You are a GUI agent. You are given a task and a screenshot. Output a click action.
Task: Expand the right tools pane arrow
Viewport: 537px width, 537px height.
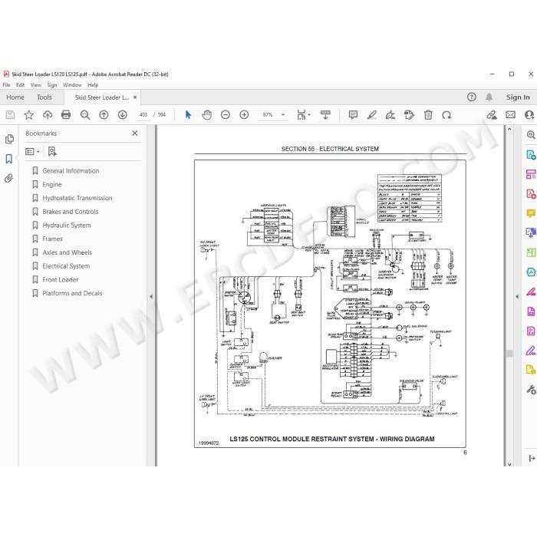click(x=517, y=297)
